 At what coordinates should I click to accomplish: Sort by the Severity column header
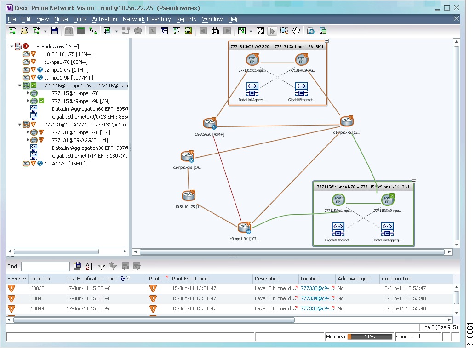pyautogui.click(x=17, y=279)
